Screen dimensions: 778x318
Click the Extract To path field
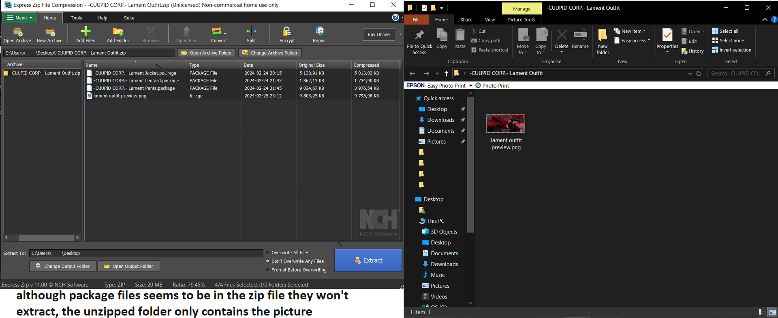pyautogui.click(x=146, y=253)
